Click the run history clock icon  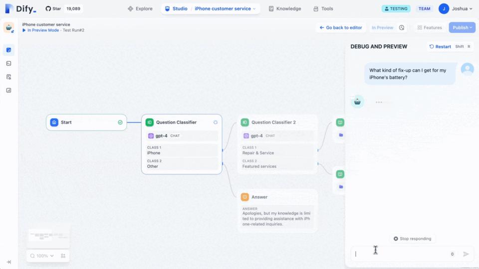402,28
